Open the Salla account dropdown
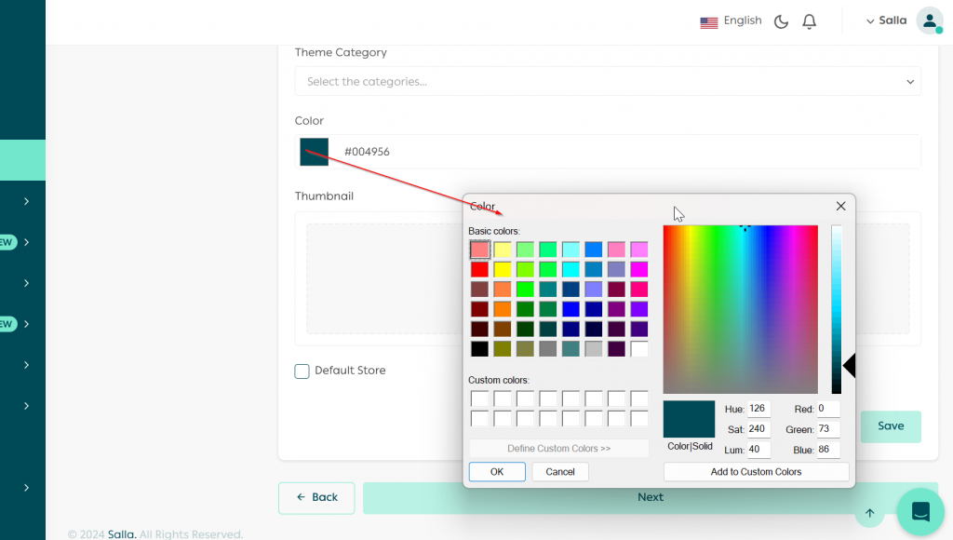 coord(885,20)
